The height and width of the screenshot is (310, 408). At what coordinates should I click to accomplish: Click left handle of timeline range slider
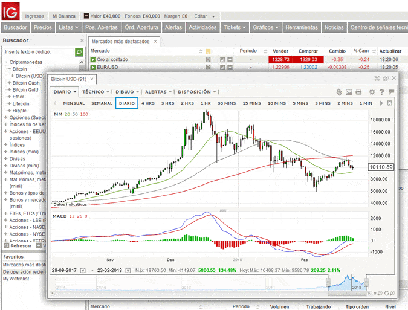[328, 282]
